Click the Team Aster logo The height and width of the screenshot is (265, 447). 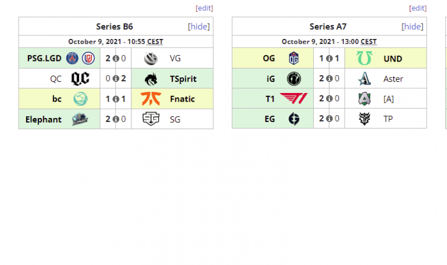365,78
